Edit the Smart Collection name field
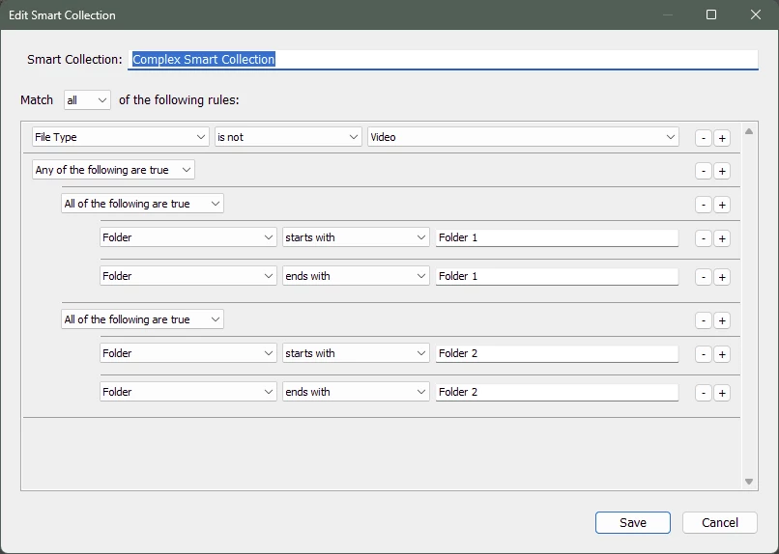Screen dimensions: 779x554 click(444, 60)
